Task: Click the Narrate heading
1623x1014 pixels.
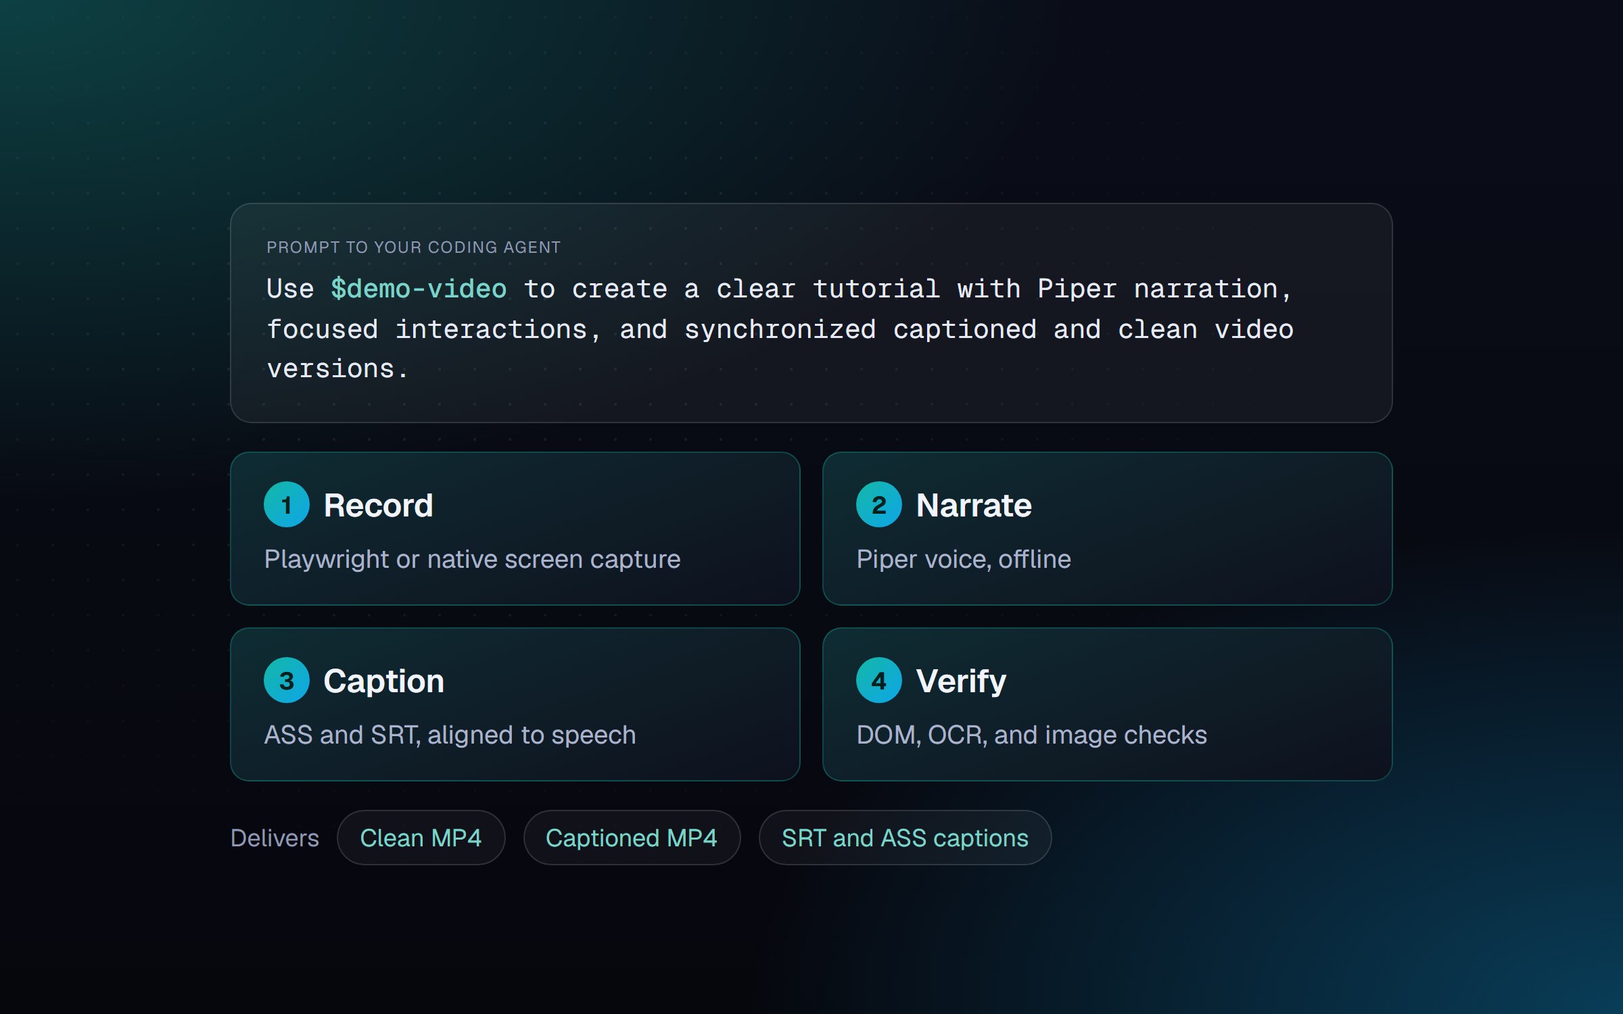Action: click(x=974, y=505)
